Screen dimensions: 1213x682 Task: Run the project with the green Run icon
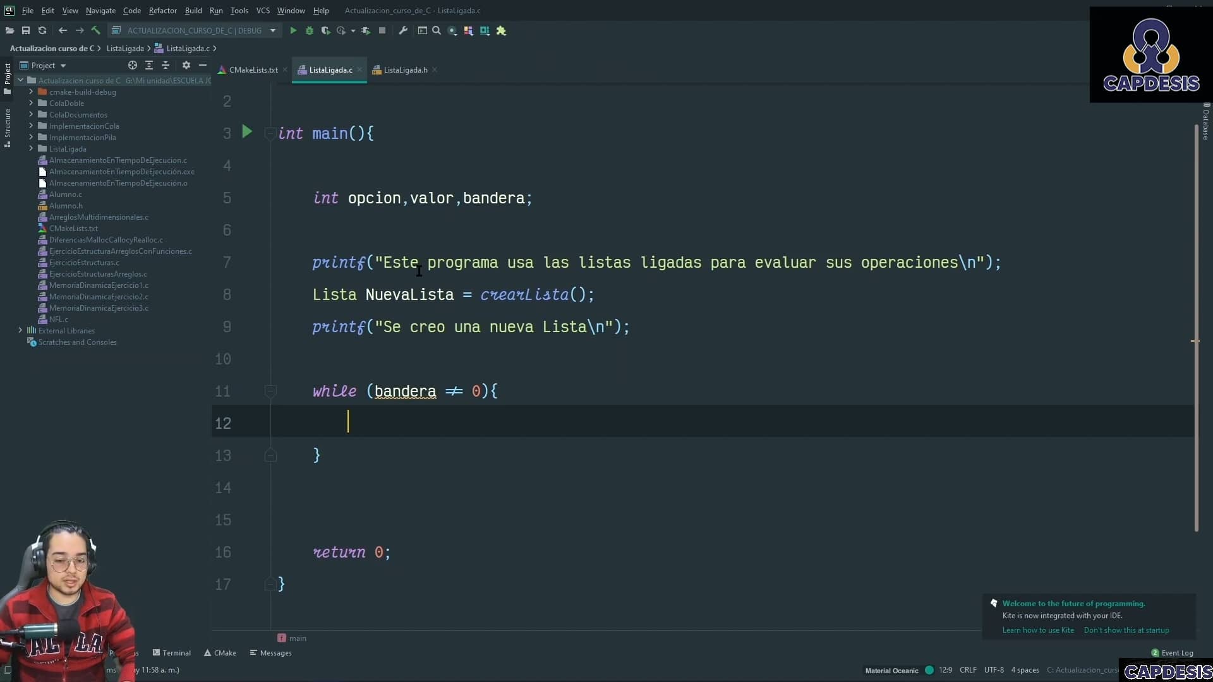[293, 30]
